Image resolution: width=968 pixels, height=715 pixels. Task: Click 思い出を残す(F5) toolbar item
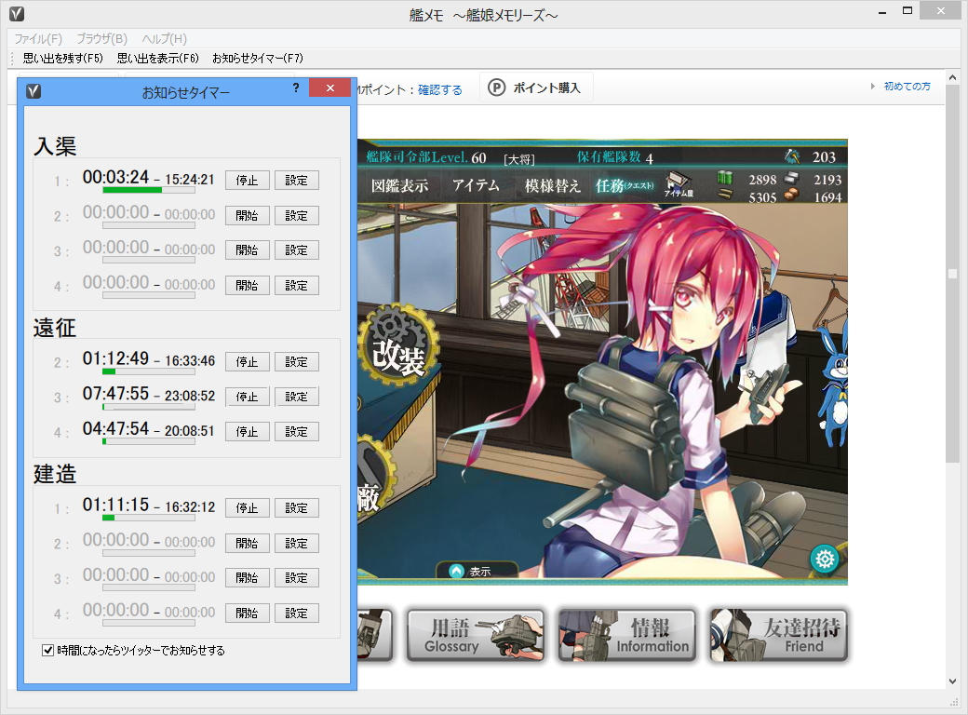63,58
